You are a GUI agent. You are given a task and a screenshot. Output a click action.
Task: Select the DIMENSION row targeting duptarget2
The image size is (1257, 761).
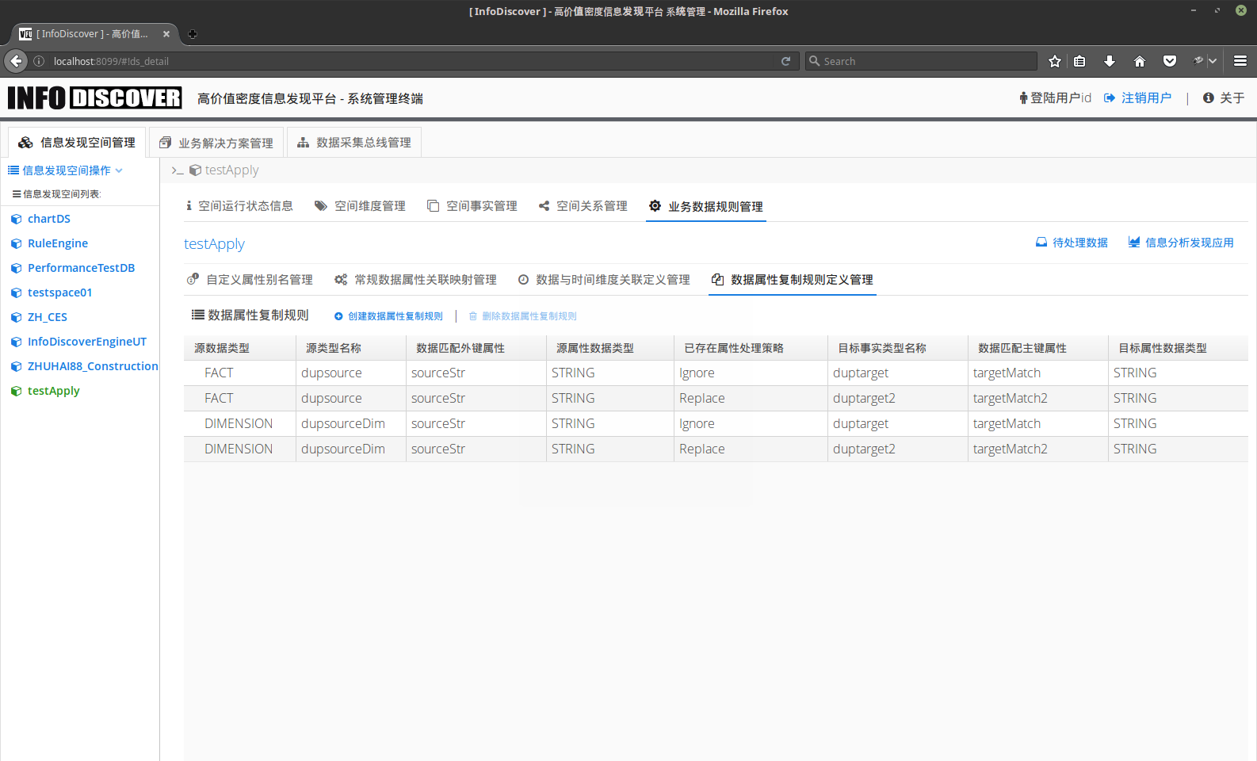716,449
